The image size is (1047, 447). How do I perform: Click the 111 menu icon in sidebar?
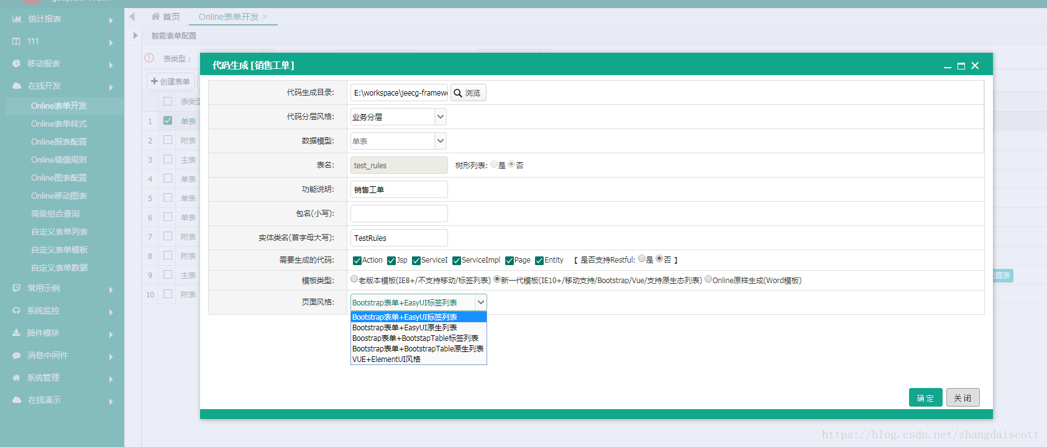[17, 41]
